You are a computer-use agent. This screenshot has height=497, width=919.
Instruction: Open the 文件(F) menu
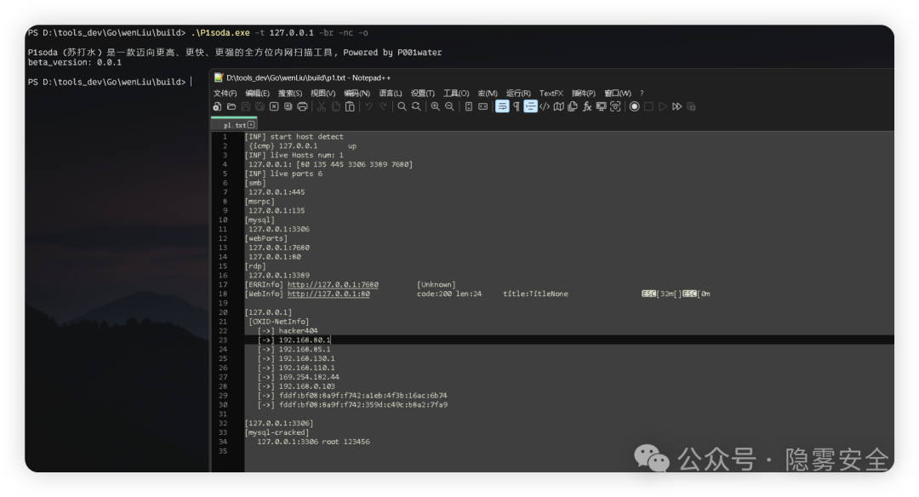(x=225, y=93)
